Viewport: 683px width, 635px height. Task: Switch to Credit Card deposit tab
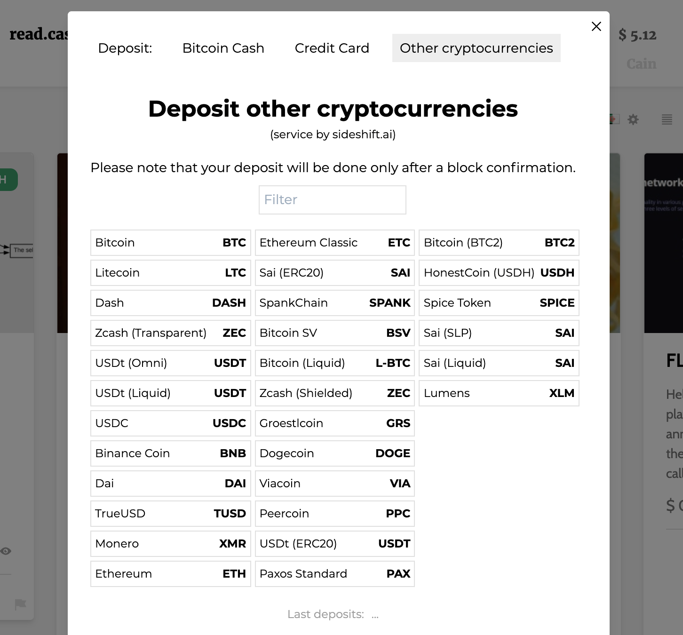click(332, 48)
